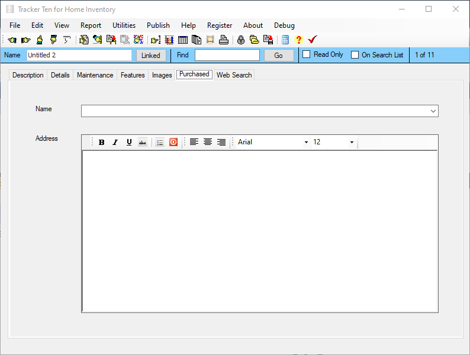Center text in Address editor
Viewport: 470px width, 355px height.
point(208,142)
